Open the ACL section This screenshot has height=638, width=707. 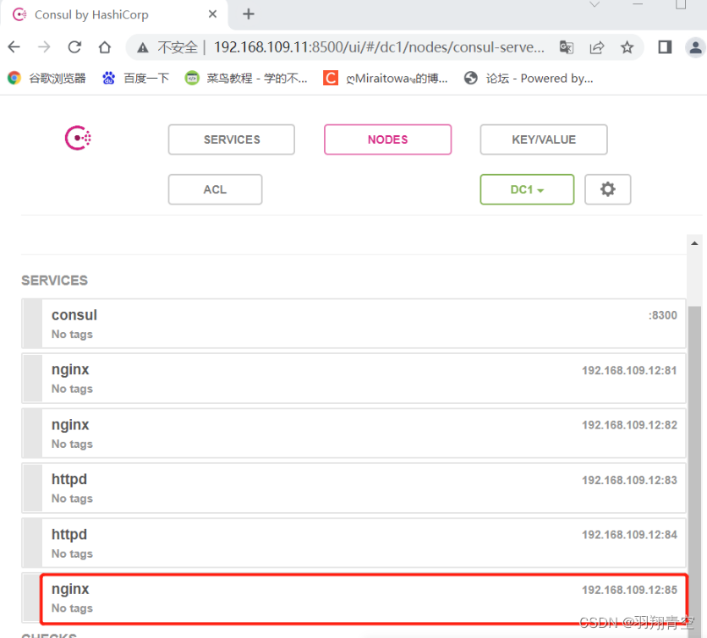pyautogui.click(x=215, y=189)
